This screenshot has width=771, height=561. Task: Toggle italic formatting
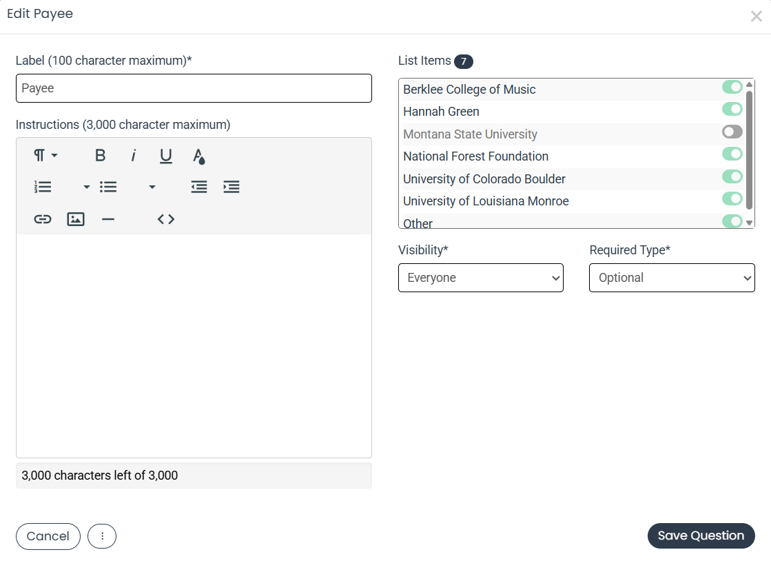tap(133, 155)
